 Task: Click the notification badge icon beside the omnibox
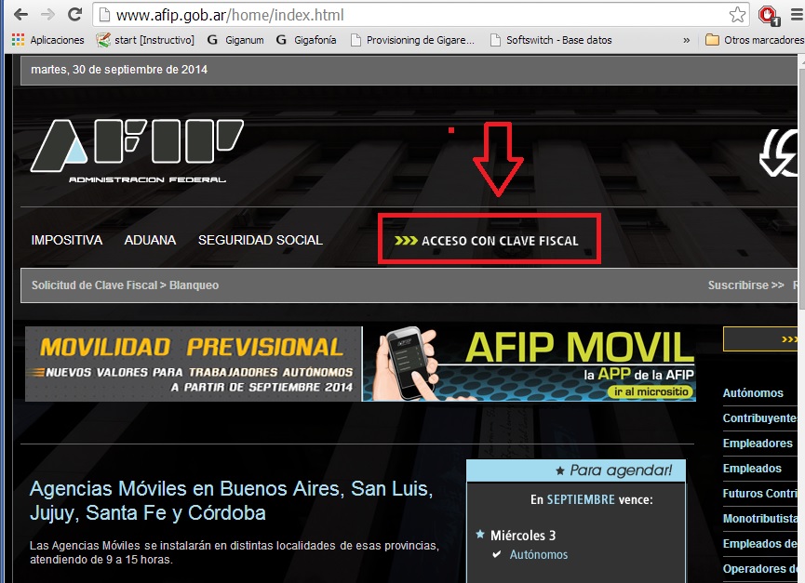coord(765,16)
